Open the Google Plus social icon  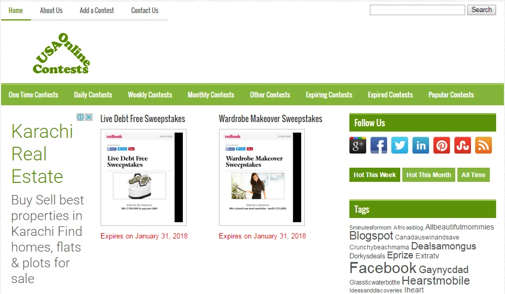pyautogui.click(x=357, y=145)
